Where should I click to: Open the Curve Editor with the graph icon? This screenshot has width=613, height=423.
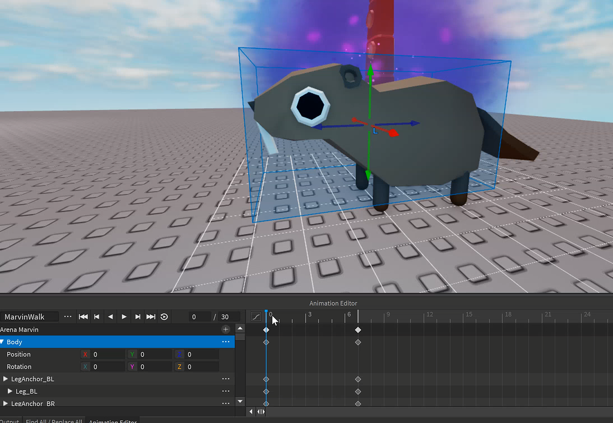tap(256, 316)
